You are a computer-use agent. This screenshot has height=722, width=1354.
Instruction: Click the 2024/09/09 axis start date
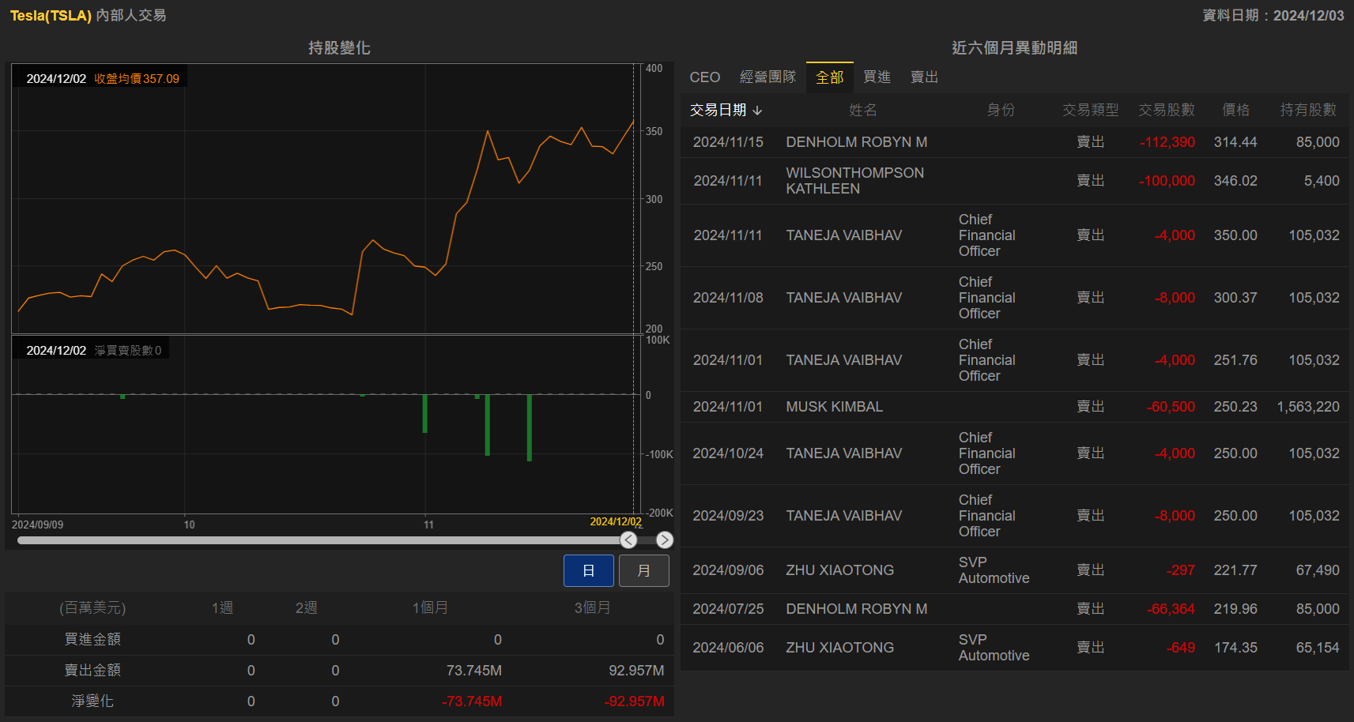tap(37, 525)
